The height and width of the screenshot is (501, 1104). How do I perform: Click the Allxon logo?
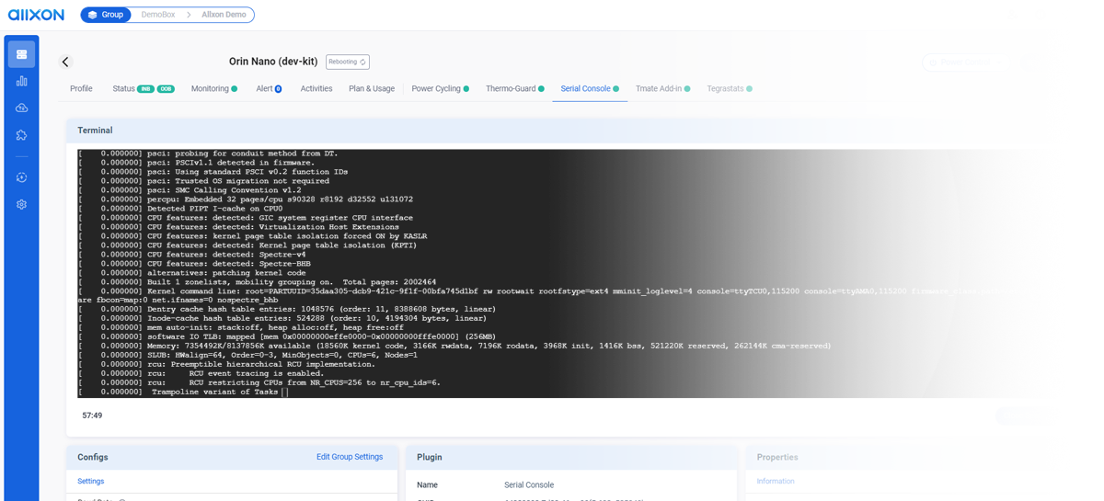[36, 15]
